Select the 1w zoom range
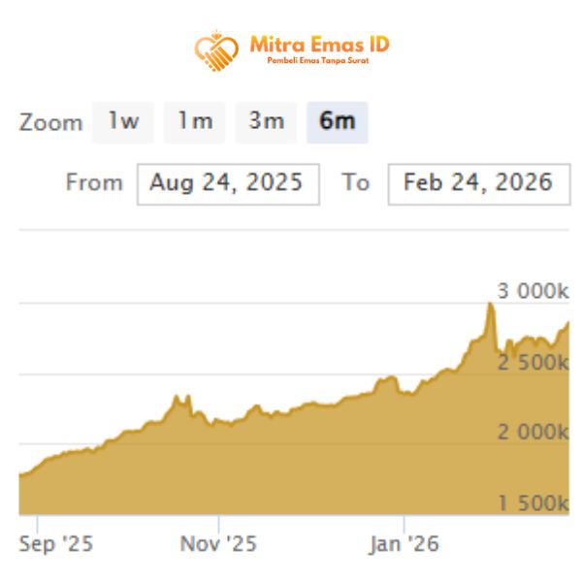Viewport: 582px width, 582px height. click(123, 122)
